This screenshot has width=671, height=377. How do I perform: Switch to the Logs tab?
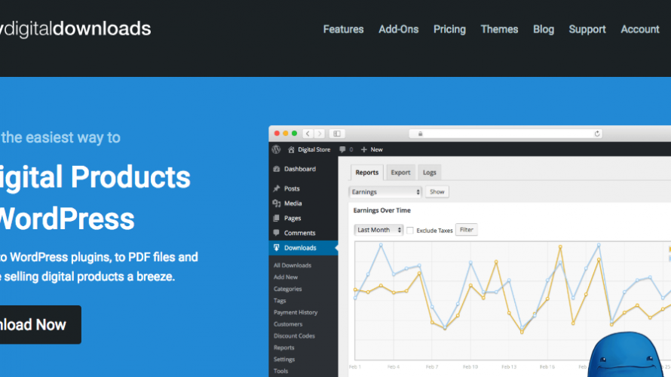[x=429, y=173]
